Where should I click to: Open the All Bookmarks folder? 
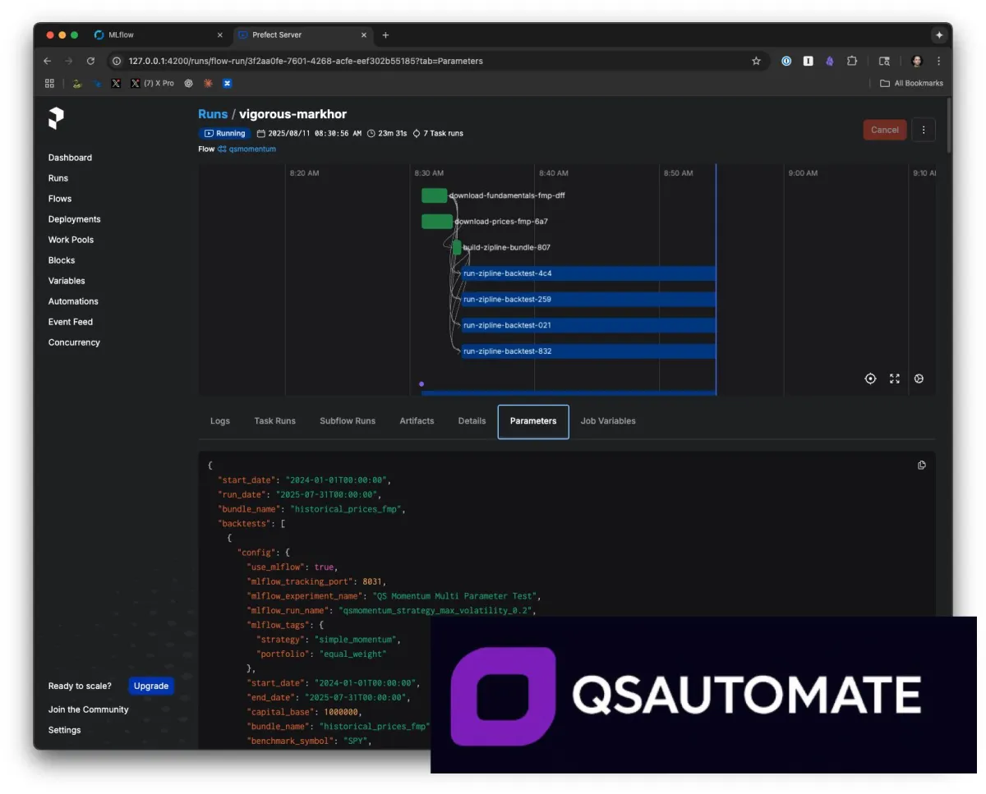click(911, 83)
